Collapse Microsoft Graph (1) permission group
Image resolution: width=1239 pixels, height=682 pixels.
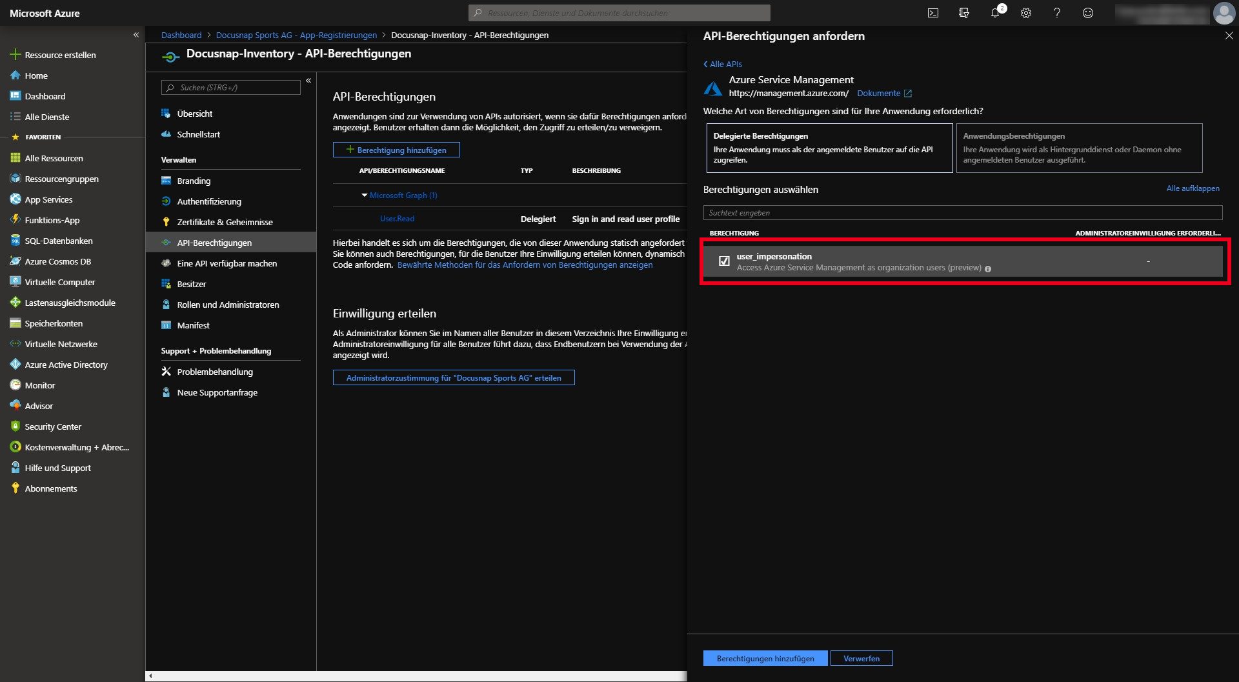pyautogui.click(x=365, y=195)
